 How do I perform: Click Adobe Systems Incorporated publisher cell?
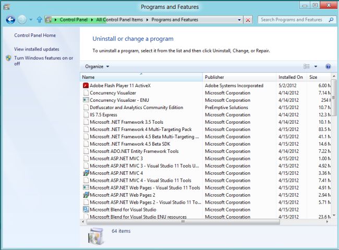click(x=234, y=86)
